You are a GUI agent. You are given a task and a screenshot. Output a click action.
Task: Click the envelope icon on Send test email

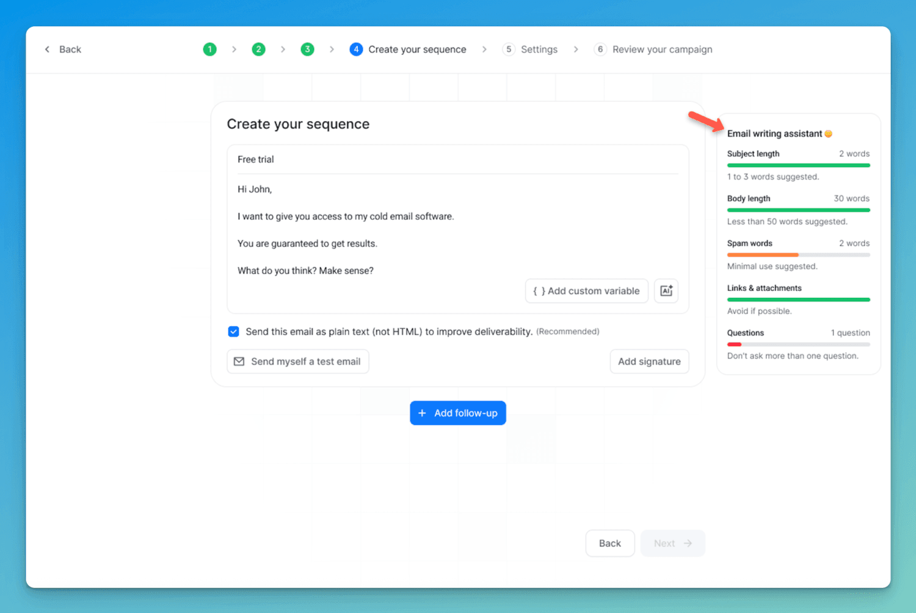pos(239,361)
